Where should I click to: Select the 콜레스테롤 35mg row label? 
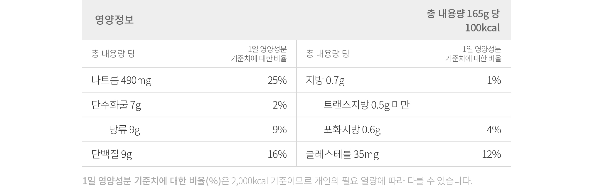tap(342, 154)
